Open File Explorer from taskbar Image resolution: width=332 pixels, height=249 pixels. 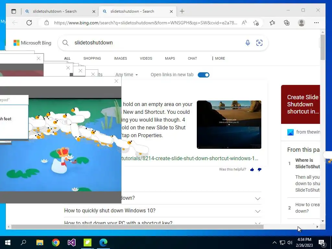pyautogui.click(x=40, y=243)
